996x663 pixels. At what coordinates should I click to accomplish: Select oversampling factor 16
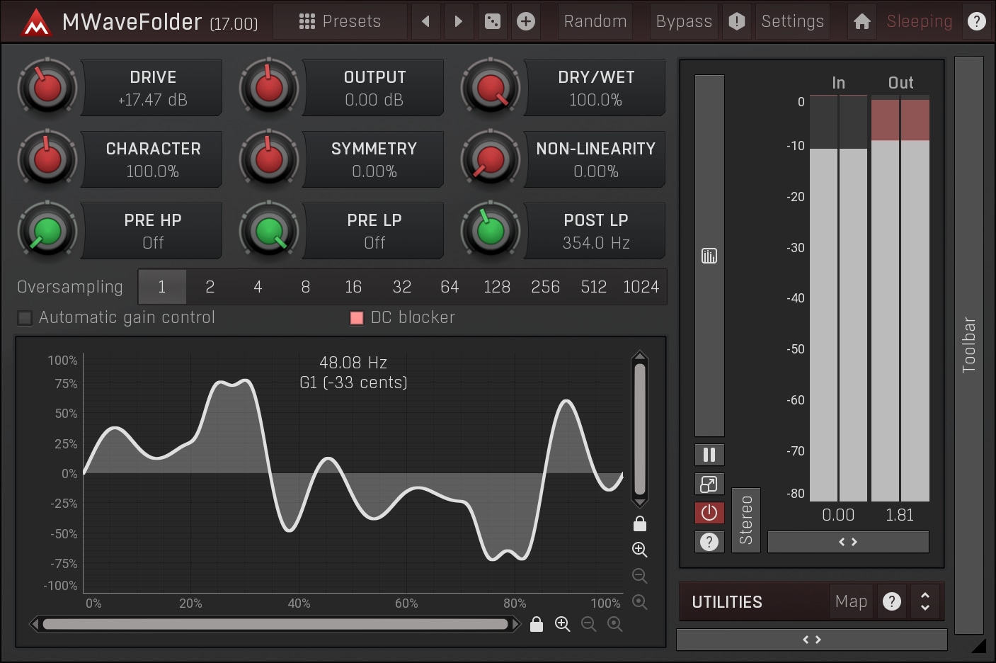click(353, 287)
